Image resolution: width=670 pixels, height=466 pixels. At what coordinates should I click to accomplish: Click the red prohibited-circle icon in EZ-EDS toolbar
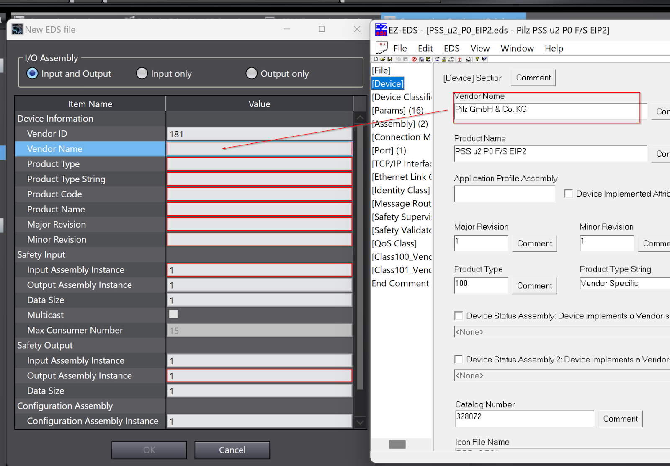[x=414, y=59]
